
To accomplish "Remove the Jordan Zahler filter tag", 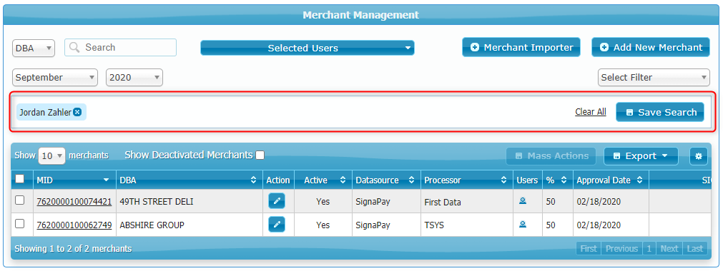I will tap(77, 112).
